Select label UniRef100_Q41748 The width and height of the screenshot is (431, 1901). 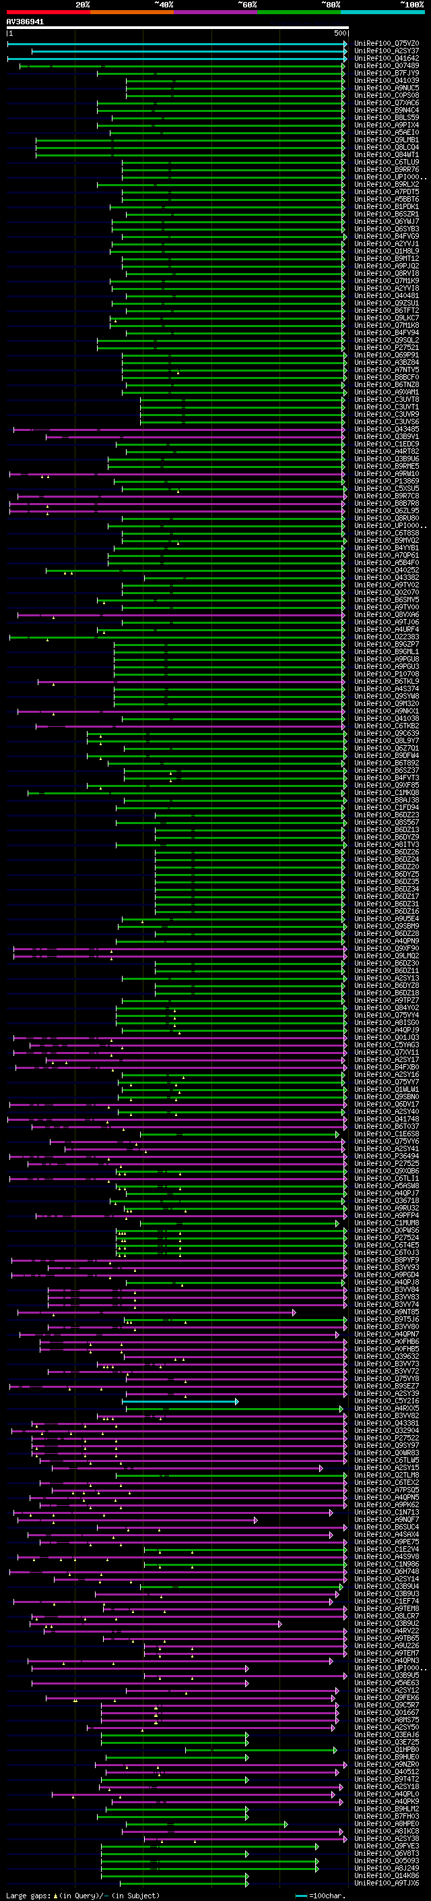(387, 1119)
